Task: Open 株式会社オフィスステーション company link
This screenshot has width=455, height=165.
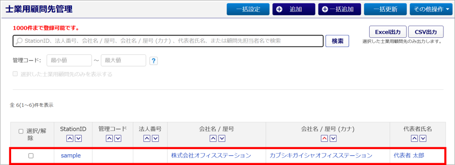Action: pyautogui.click(x=211, y=156)
